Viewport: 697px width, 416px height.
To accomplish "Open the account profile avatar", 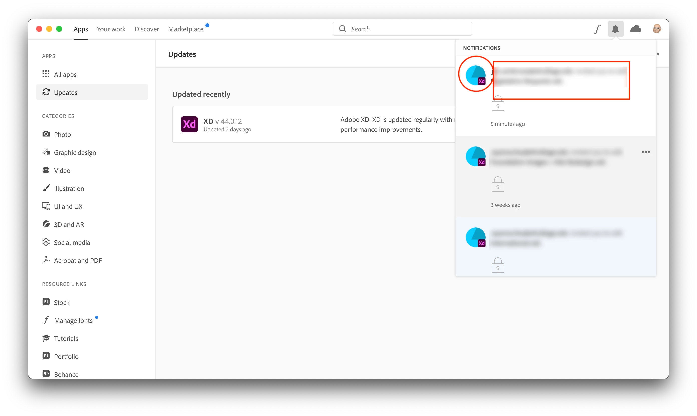I will [x=657, y=29].
